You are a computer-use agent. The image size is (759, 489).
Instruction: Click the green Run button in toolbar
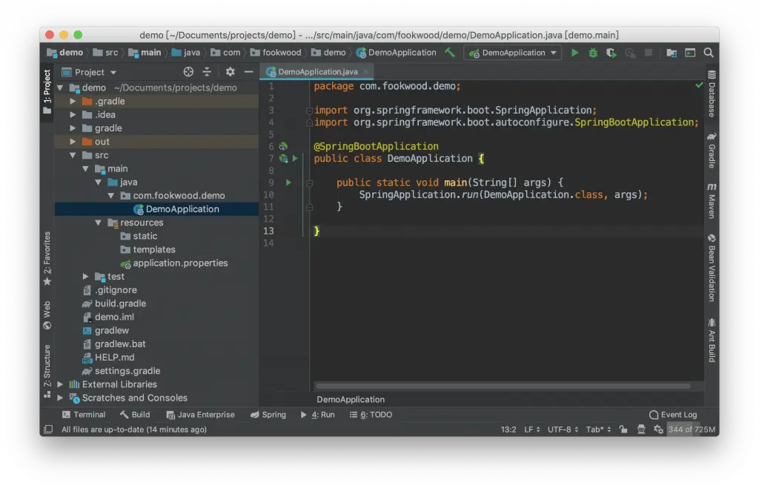coord(574,53)
